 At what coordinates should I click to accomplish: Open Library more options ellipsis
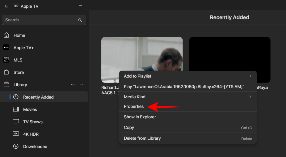pyautogui.click(x=73, y=85)
